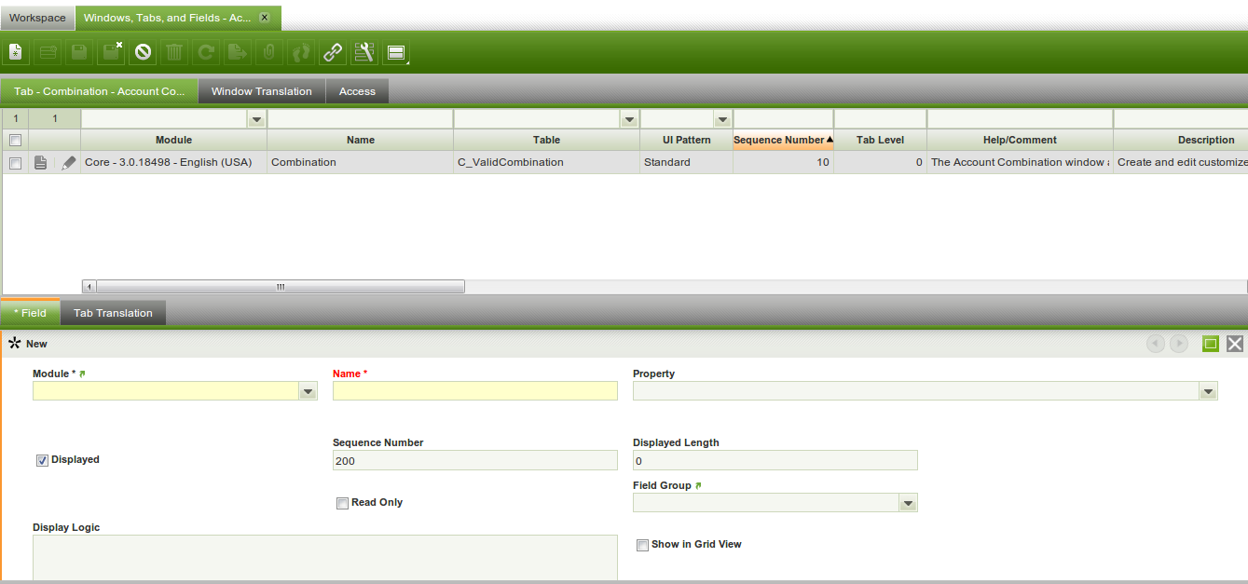Enable Show in Grid View checkbox

[x=642, y=545]
